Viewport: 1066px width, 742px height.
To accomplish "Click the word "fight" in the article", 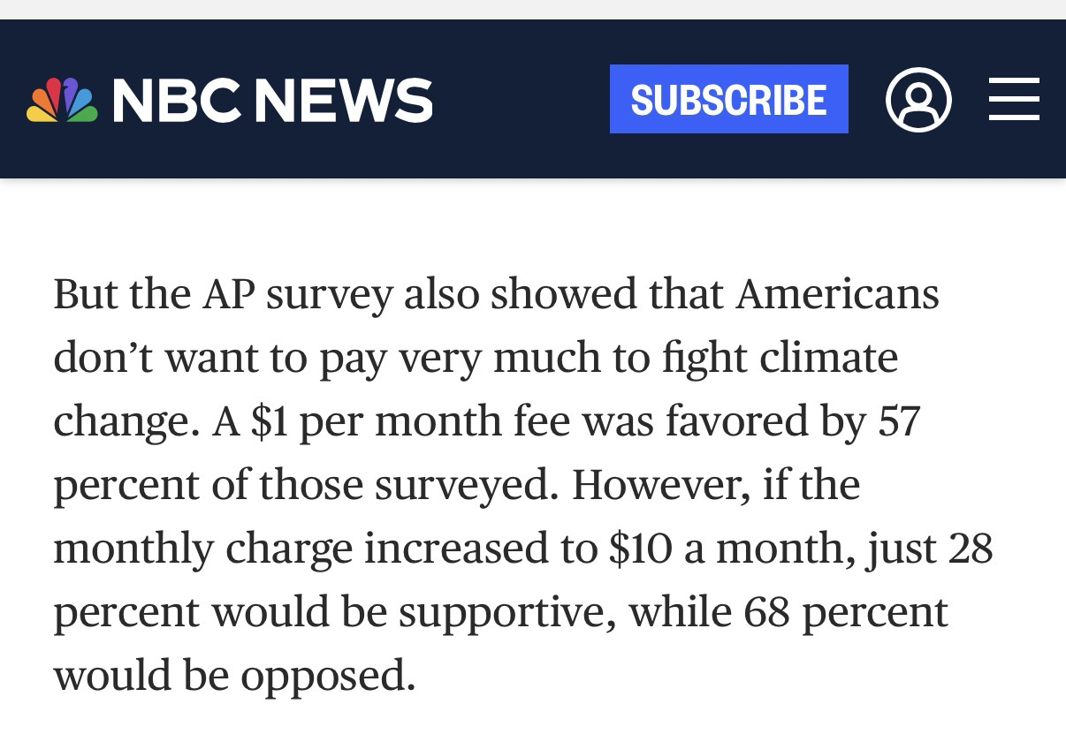I will tap(695, 358).
